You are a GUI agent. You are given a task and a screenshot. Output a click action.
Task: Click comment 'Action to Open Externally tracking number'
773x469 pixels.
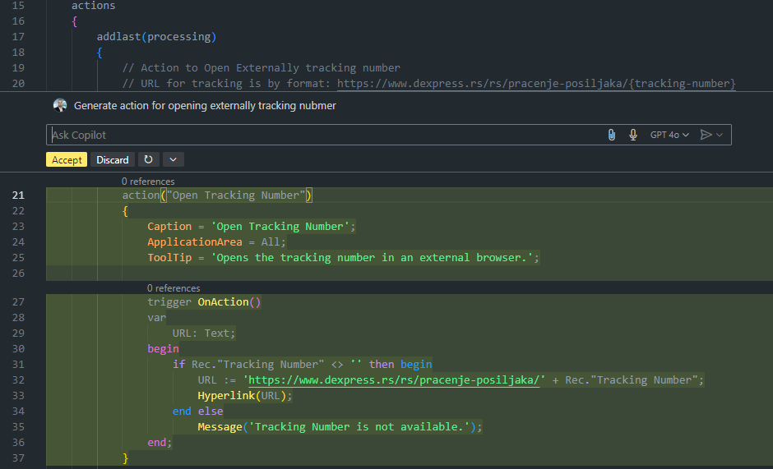[x=262, y=67]
